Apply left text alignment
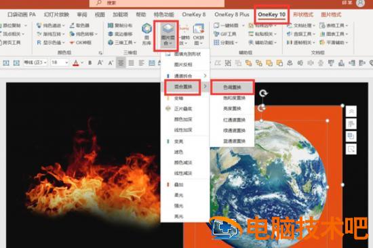373x248 pixels. tap(142, 63)
